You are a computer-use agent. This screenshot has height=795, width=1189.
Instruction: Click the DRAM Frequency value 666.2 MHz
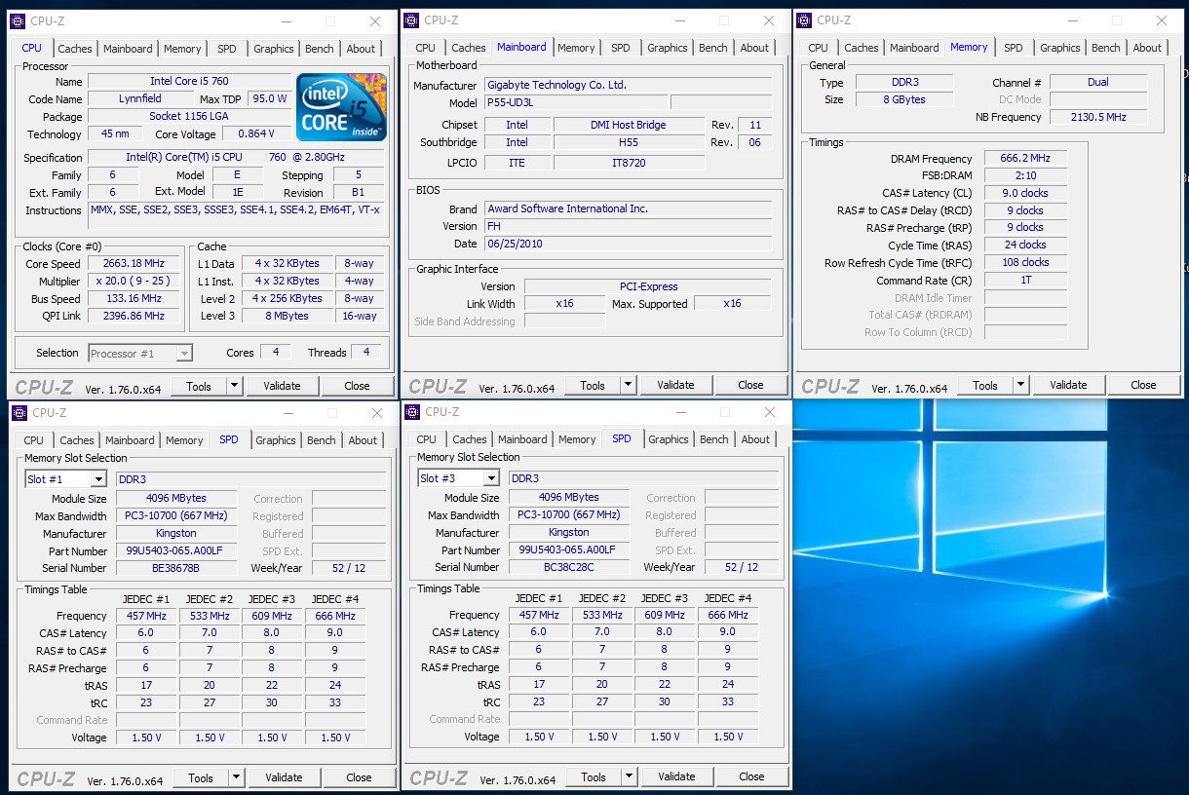1024,159
